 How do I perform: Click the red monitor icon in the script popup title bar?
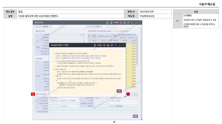(x=104, y=45)
